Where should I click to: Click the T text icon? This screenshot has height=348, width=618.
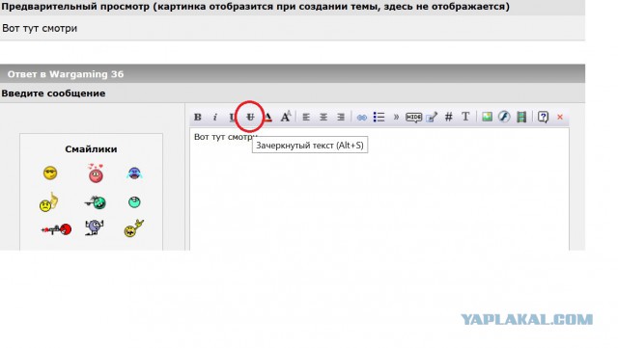coord(465,117)
